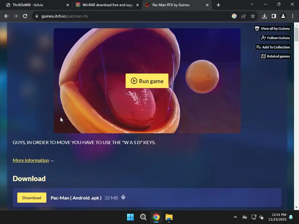This screenshot has width=299, height=224.
Task: Click the muted volume tray icon
Action: (261, 217)
